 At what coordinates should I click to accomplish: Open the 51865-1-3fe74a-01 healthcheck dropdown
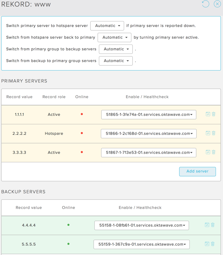click(149, 115)
